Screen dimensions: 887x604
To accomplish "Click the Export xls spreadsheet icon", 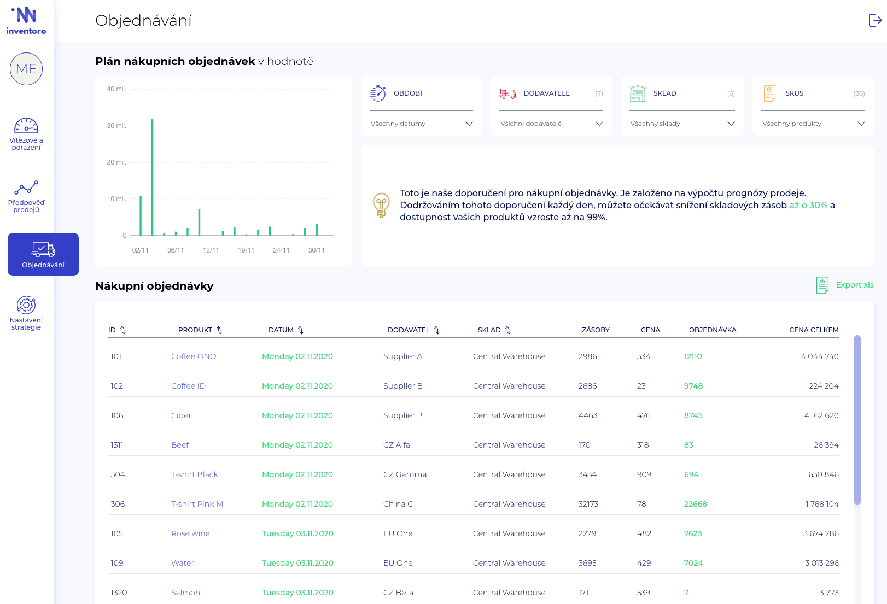I will click(x=822, y=285).
